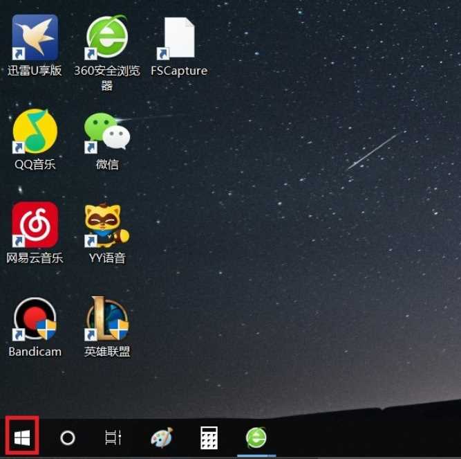The width and height of the screenshot is (461, 459).
Task: Select the 360安全浏览器 desktop shortcut icon
Action: [106, 38]
